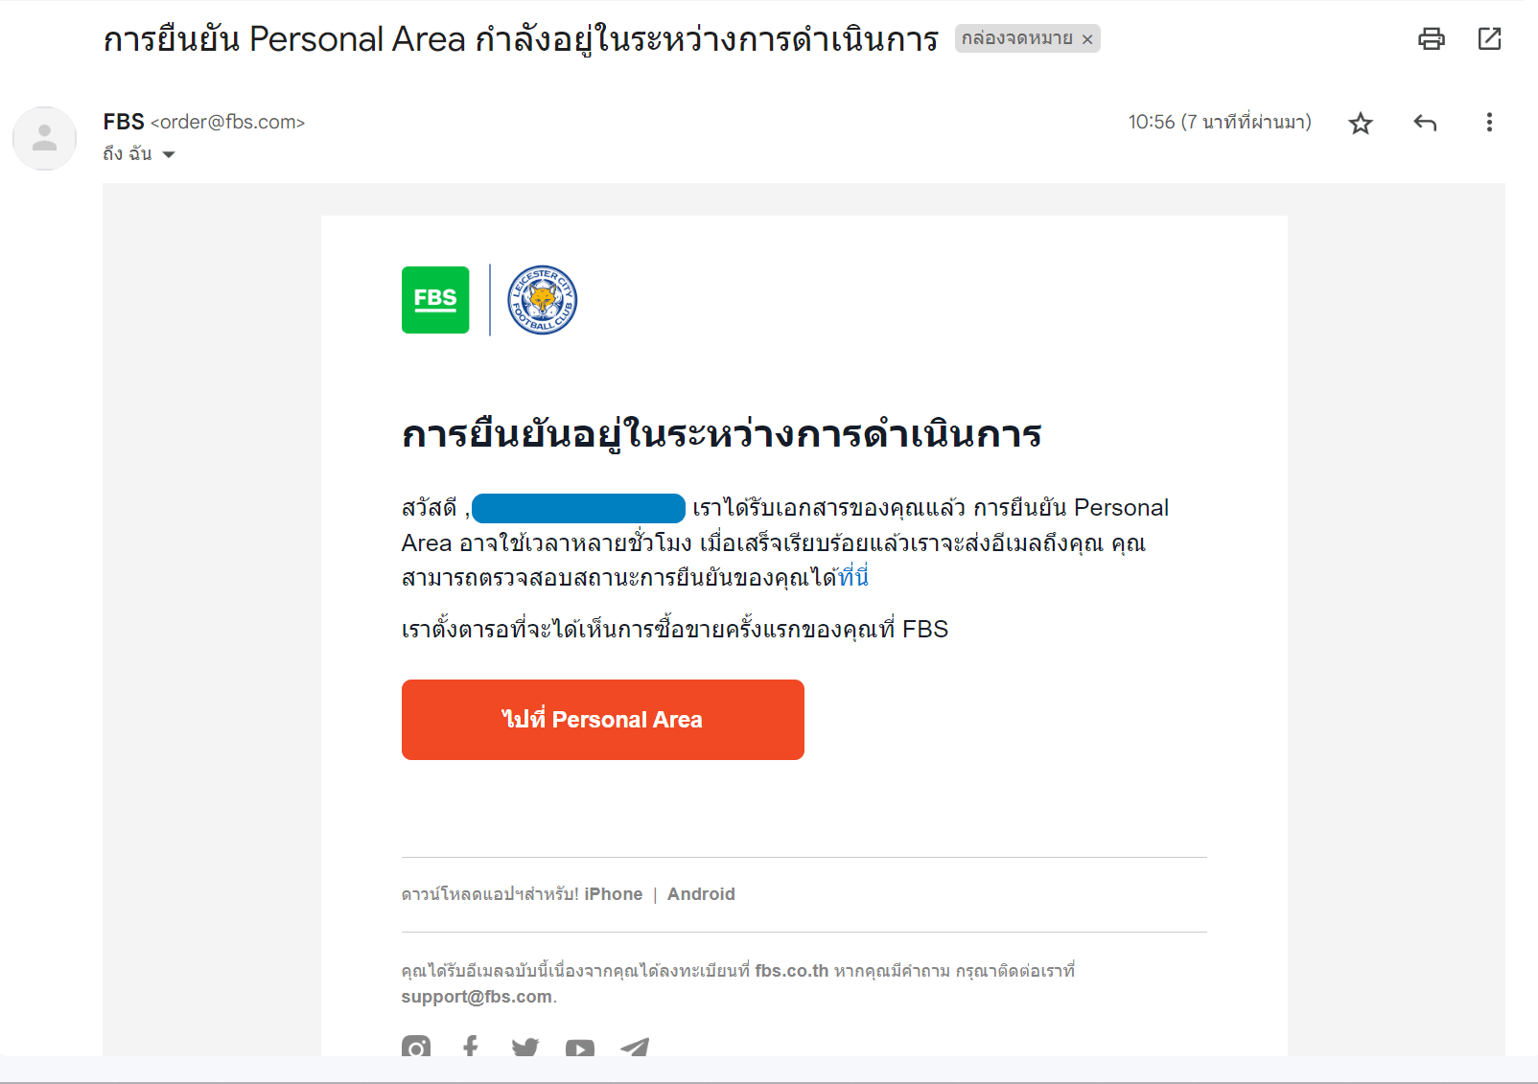Click the Leicester City Football Club crest
The width and height of the screenshot is (1538, 1084).
tap(542, 300)
